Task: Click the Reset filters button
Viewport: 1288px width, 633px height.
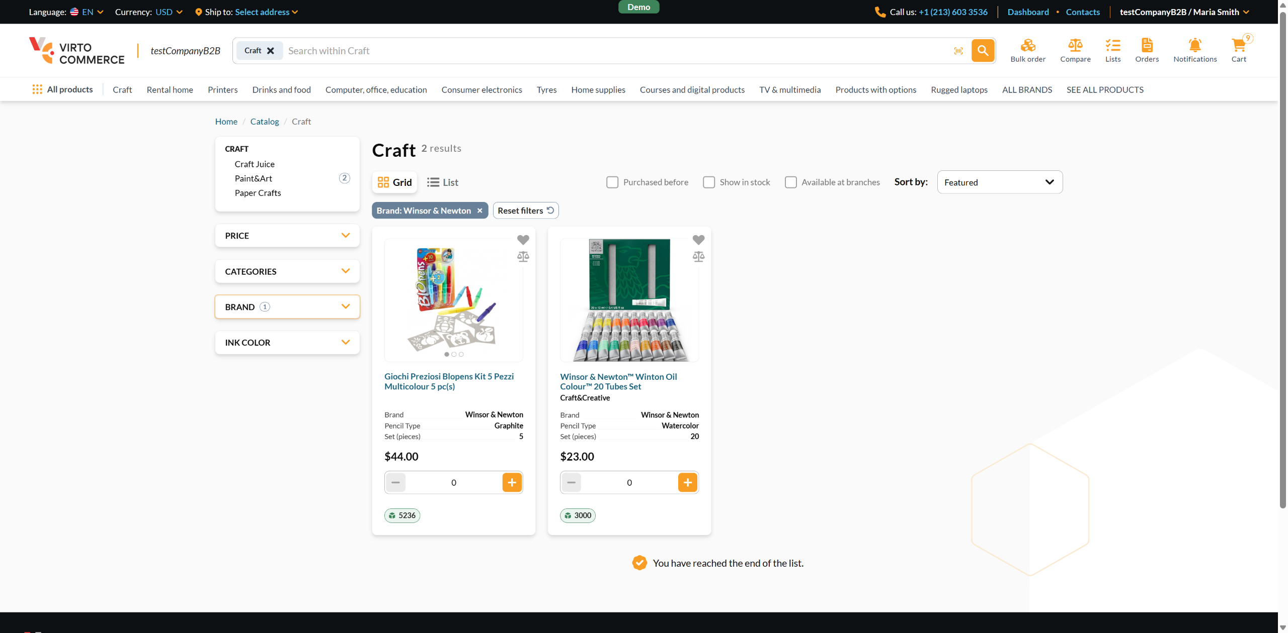Action: pyautogui.click(x=525, y=210)
